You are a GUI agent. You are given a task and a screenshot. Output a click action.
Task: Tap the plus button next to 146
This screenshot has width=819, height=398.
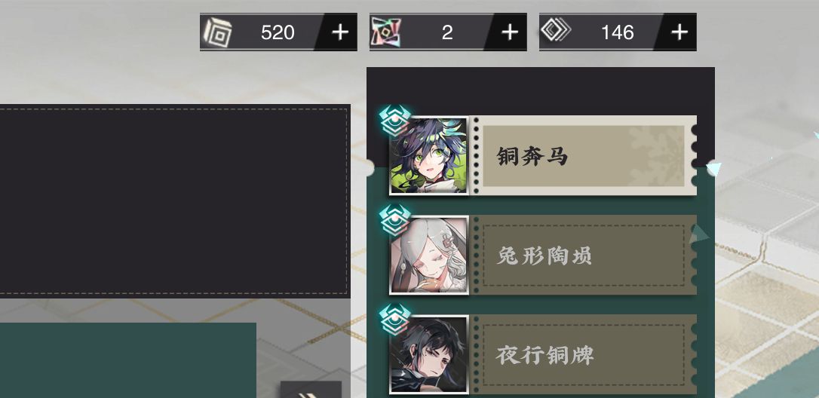click(679, 32)
